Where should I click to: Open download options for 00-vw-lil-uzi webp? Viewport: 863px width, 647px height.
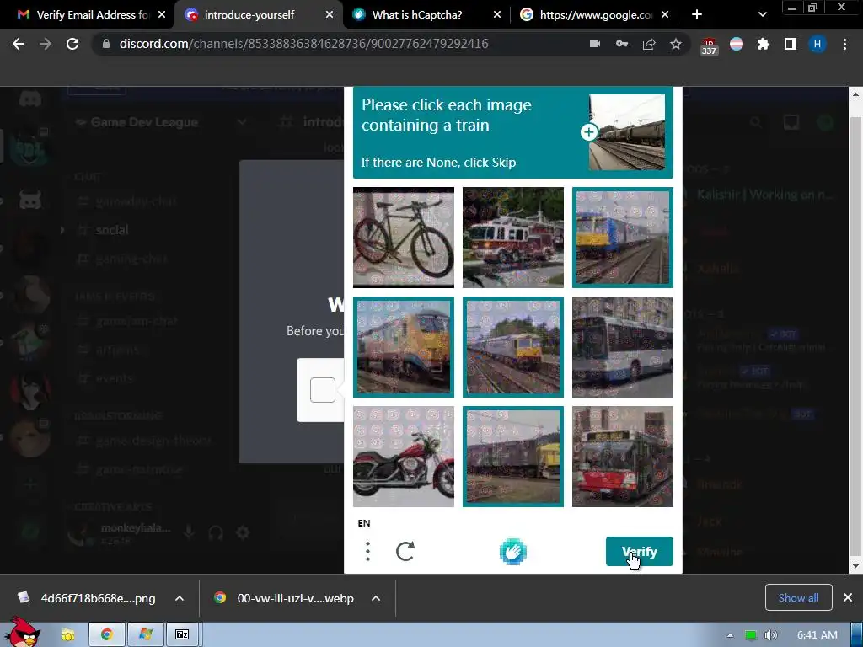[x=376, y=598]
